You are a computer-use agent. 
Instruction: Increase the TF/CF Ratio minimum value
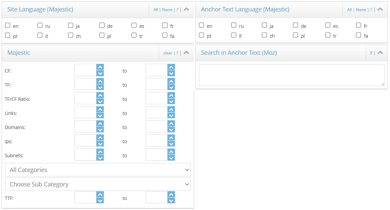tap(100, 96)
